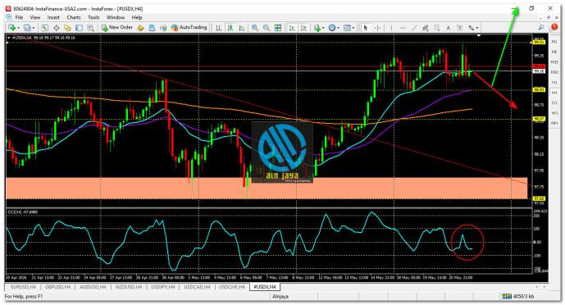Click the #USDX,H4 chart header arrow
The width and height of the screenshot is (565, 305).
[x=9, y=38]
